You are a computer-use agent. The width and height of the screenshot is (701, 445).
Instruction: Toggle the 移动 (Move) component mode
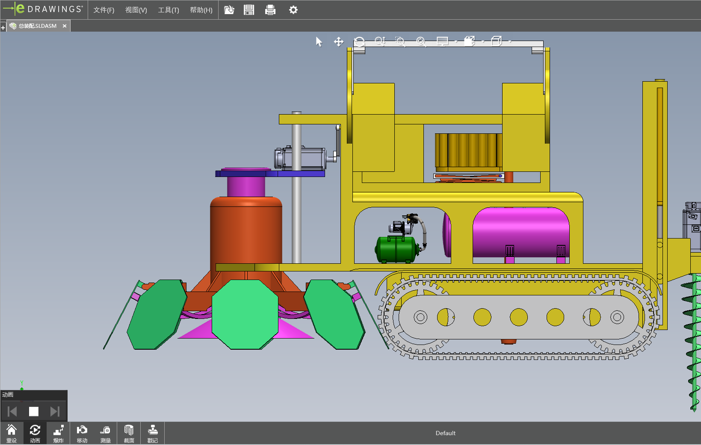[82, 433]
